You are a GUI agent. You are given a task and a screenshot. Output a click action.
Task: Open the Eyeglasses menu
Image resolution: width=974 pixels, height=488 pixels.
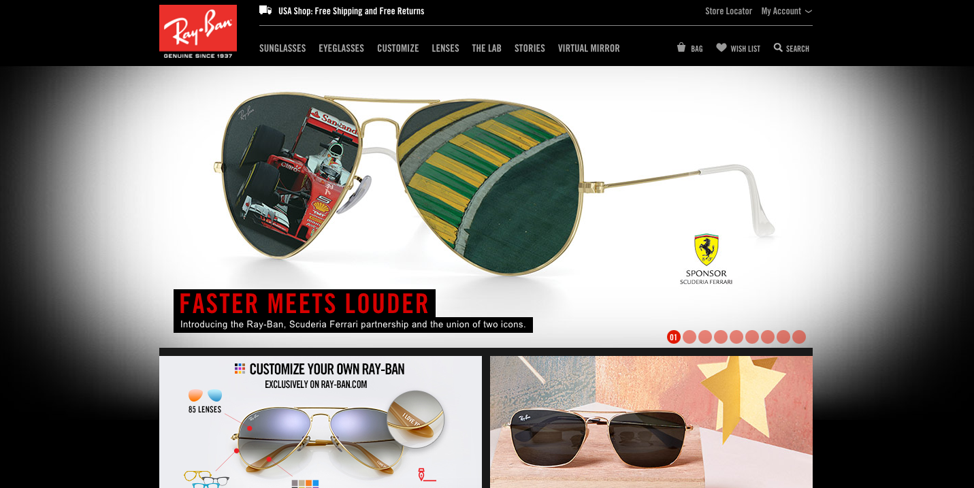coord(341,48)
